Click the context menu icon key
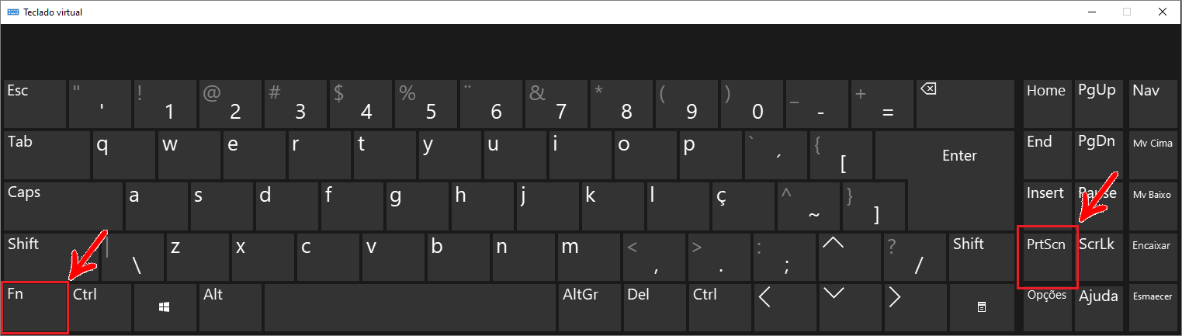 pos(982,308)
